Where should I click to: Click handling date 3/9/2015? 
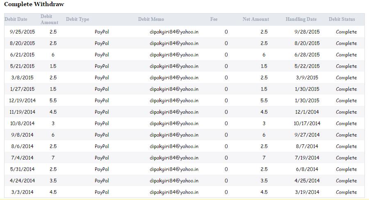(307, 77)
